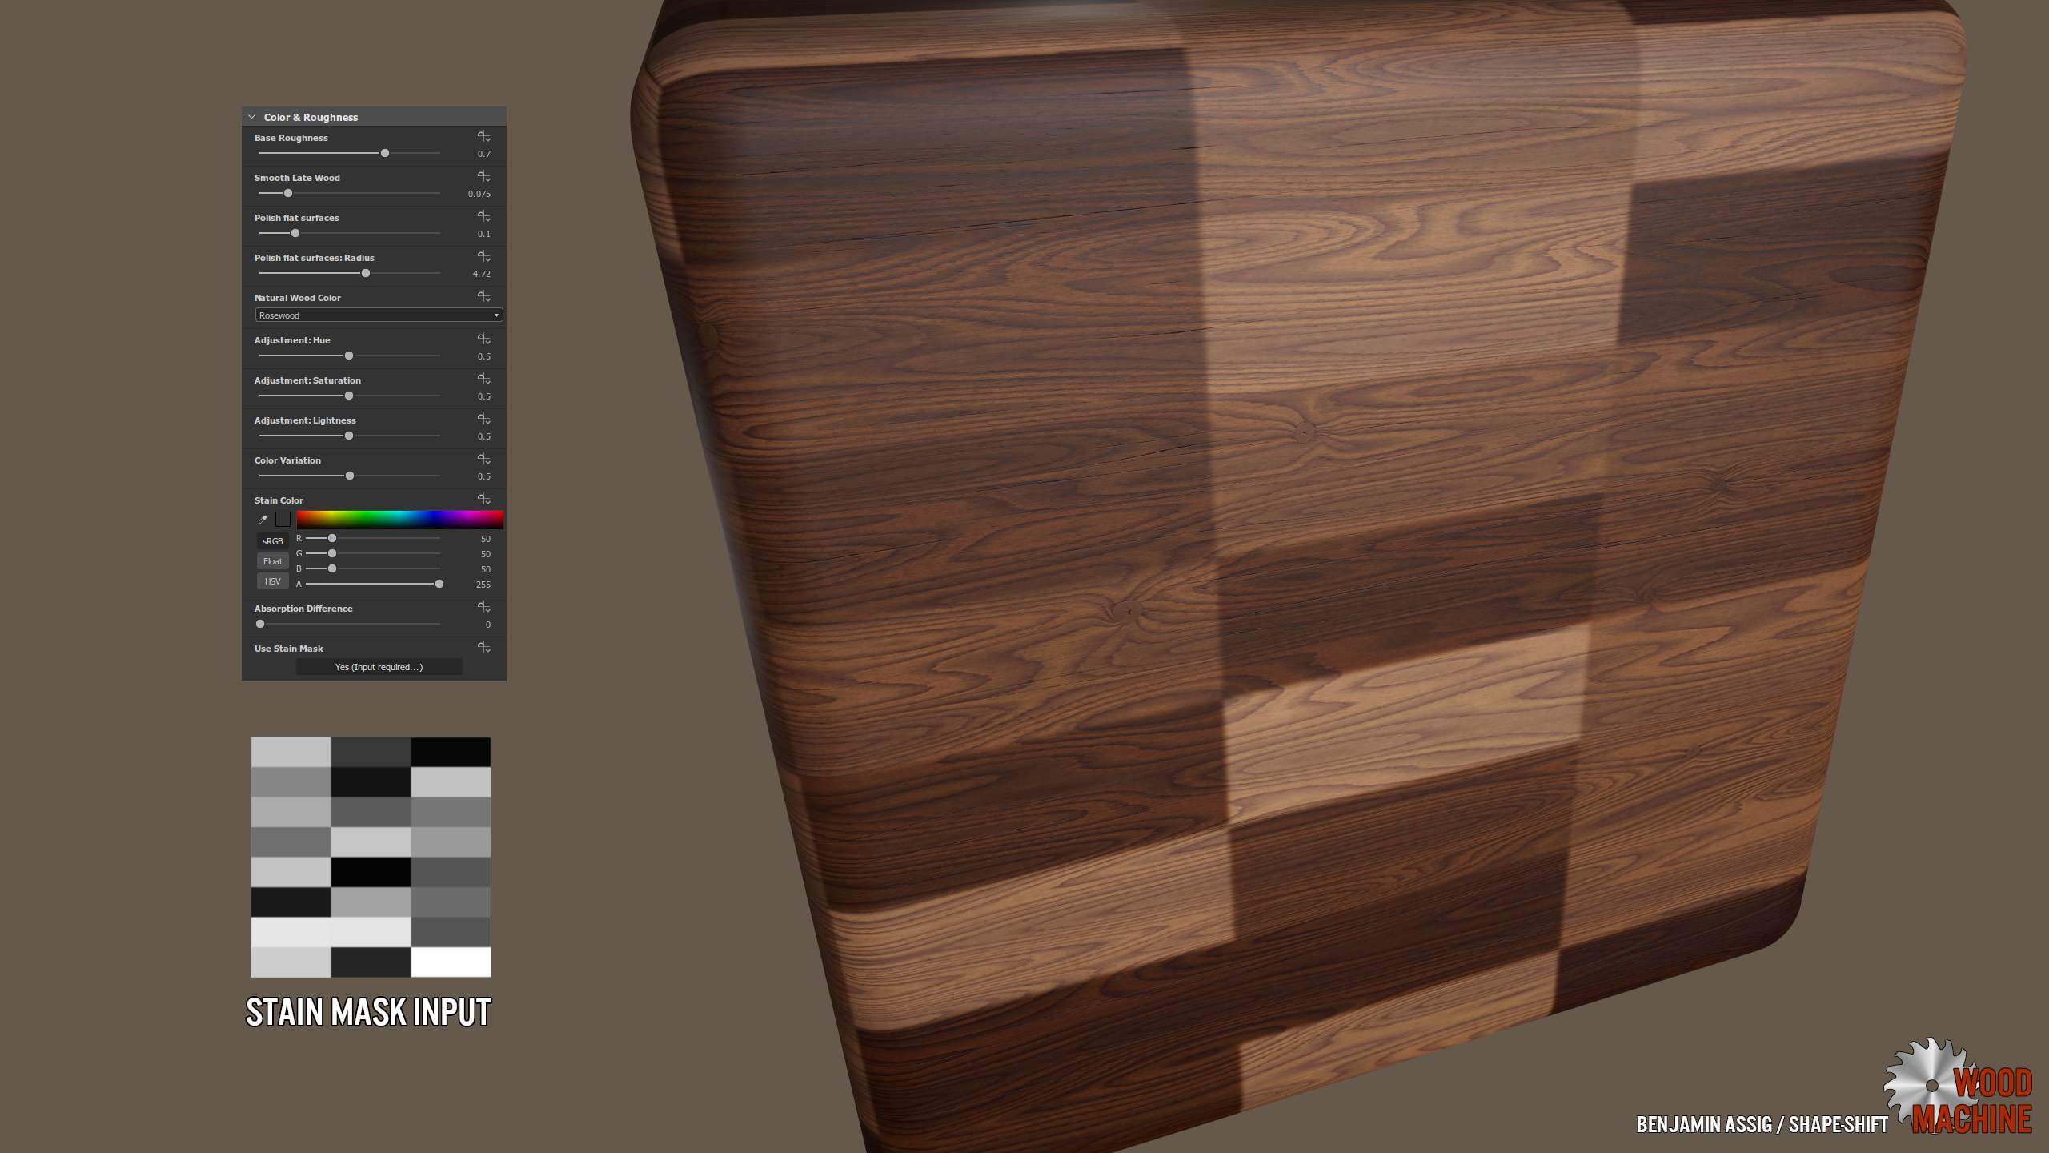Screen dimensions: 2049x1153
Task: Click the Use Stain Mask function icon
Action: (x=483, y=648)
